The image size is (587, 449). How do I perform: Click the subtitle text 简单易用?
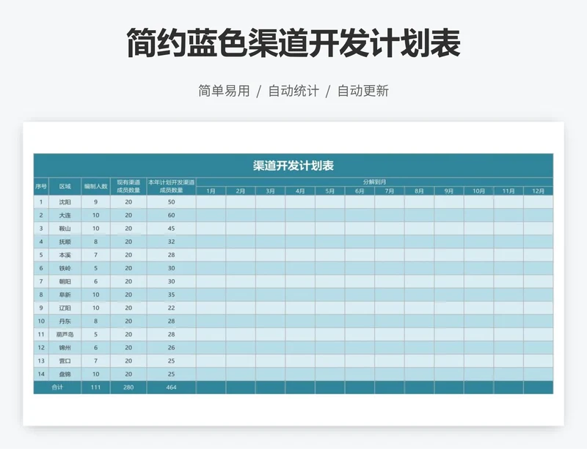[x=224, y=91]
